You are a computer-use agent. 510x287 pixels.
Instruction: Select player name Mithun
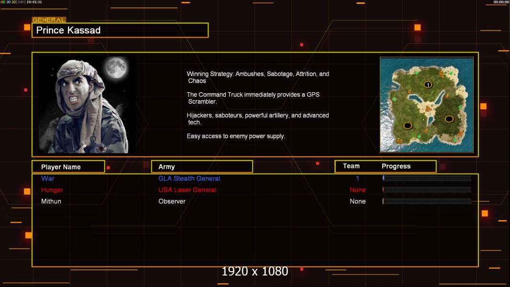coord(51,201)
